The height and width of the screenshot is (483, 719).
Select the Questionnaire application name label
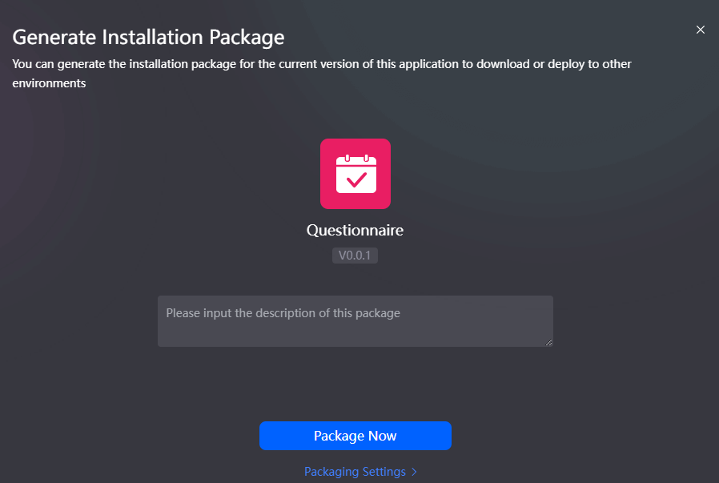[355, 230]
